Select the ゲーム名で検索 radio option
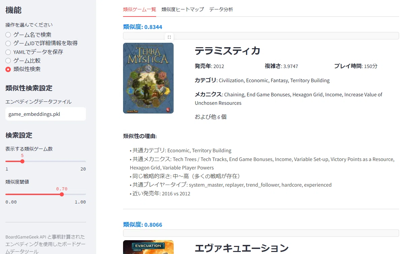 coord(28,35)
